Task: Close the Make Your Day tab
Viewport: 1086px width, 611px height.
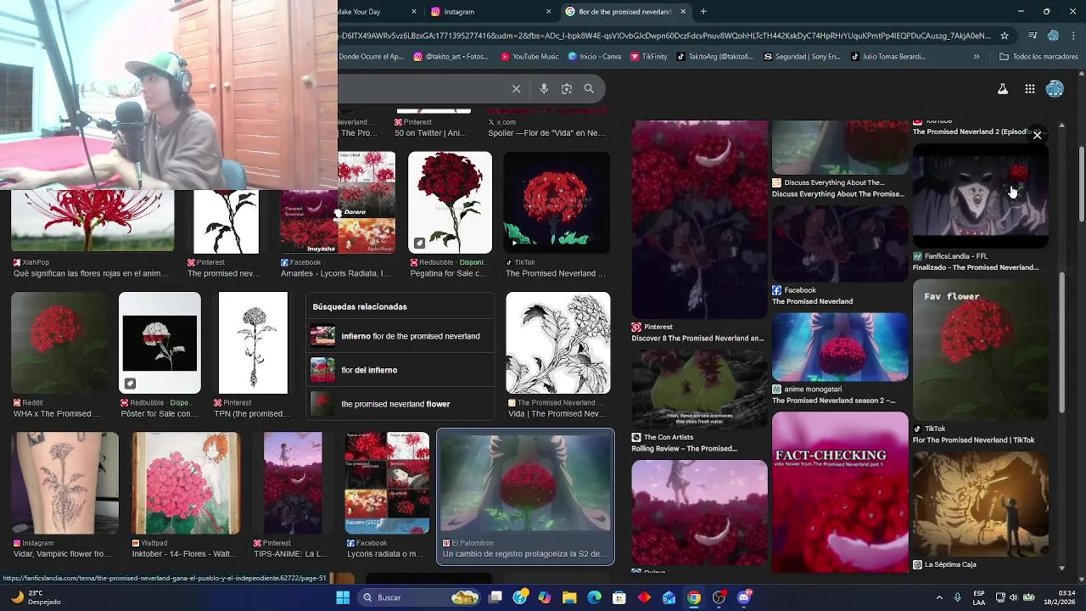Action: (414, 12)
